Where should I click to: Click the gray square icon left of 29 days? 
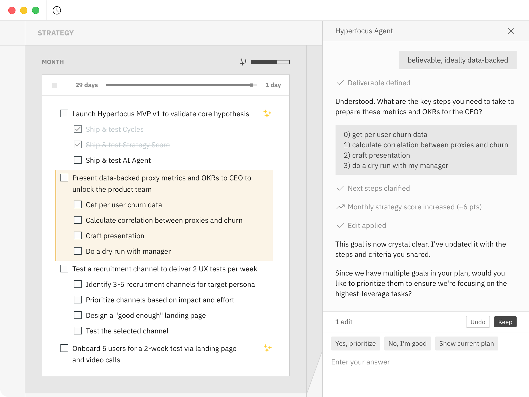pos(55,85)
